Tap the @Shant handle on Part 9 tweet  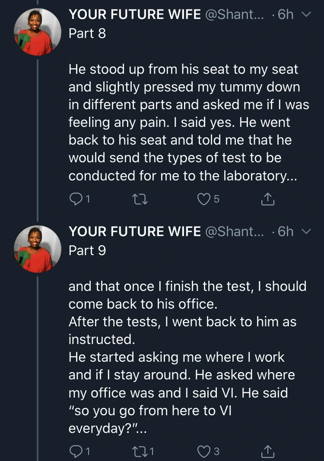236,231
